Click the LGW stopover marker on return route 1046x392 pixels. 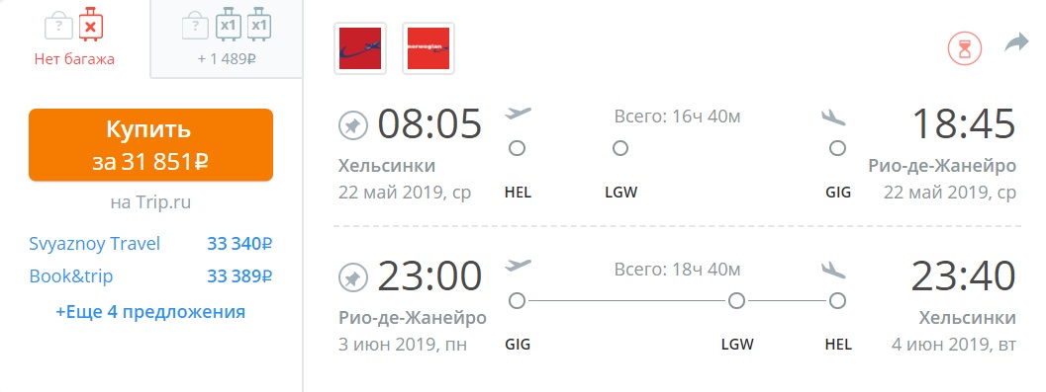pos(736,301)
